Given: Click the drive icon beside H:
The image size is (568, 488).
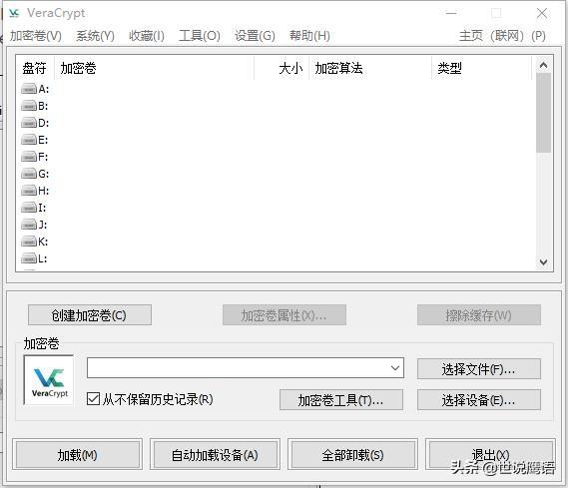Looking at the screenshot, I should point(29,191).
